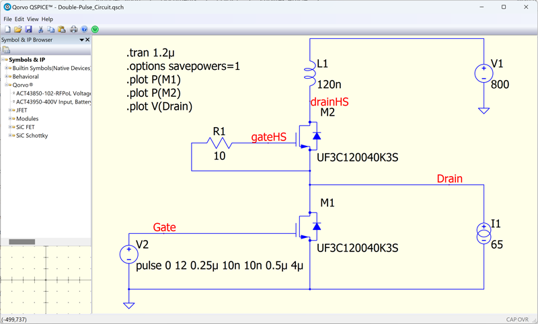Expand the JFET folder
538x324 pixels.
[10, 110]
